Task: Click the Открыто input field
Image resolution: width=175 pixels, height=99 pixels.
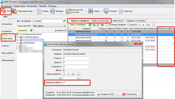Action: 76,58
